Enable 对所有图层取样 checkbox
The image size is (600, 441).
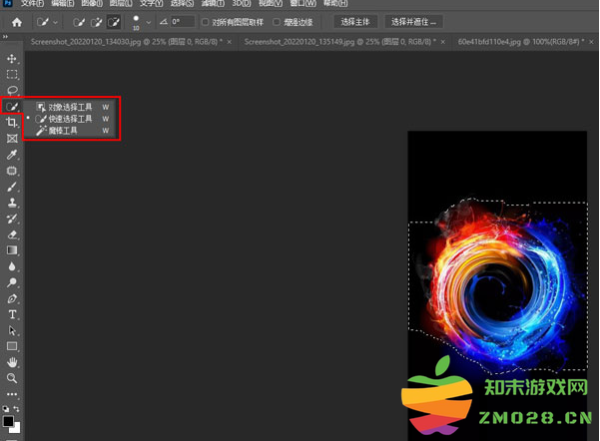[206, 21]
